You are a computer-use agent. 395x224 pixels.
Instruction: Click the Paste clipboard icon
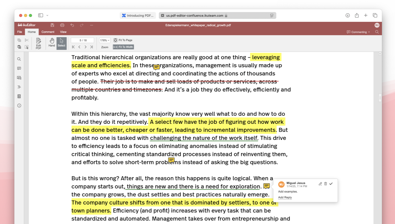click(19, 47)
